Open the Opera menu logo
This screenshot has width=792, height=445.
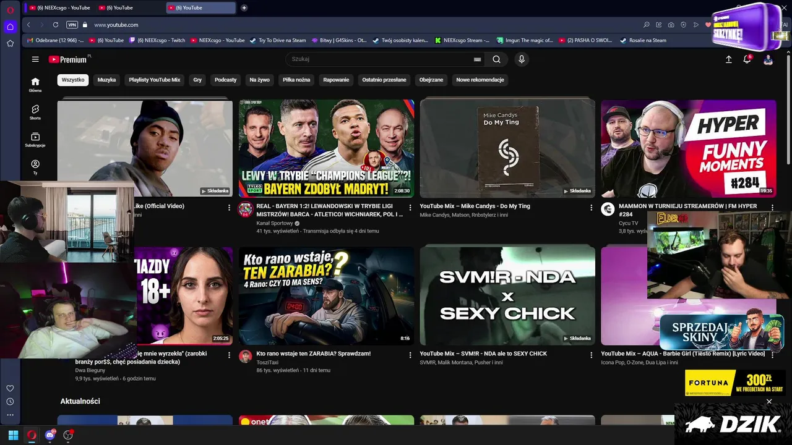pyautogui.click(x=10, y=10)
